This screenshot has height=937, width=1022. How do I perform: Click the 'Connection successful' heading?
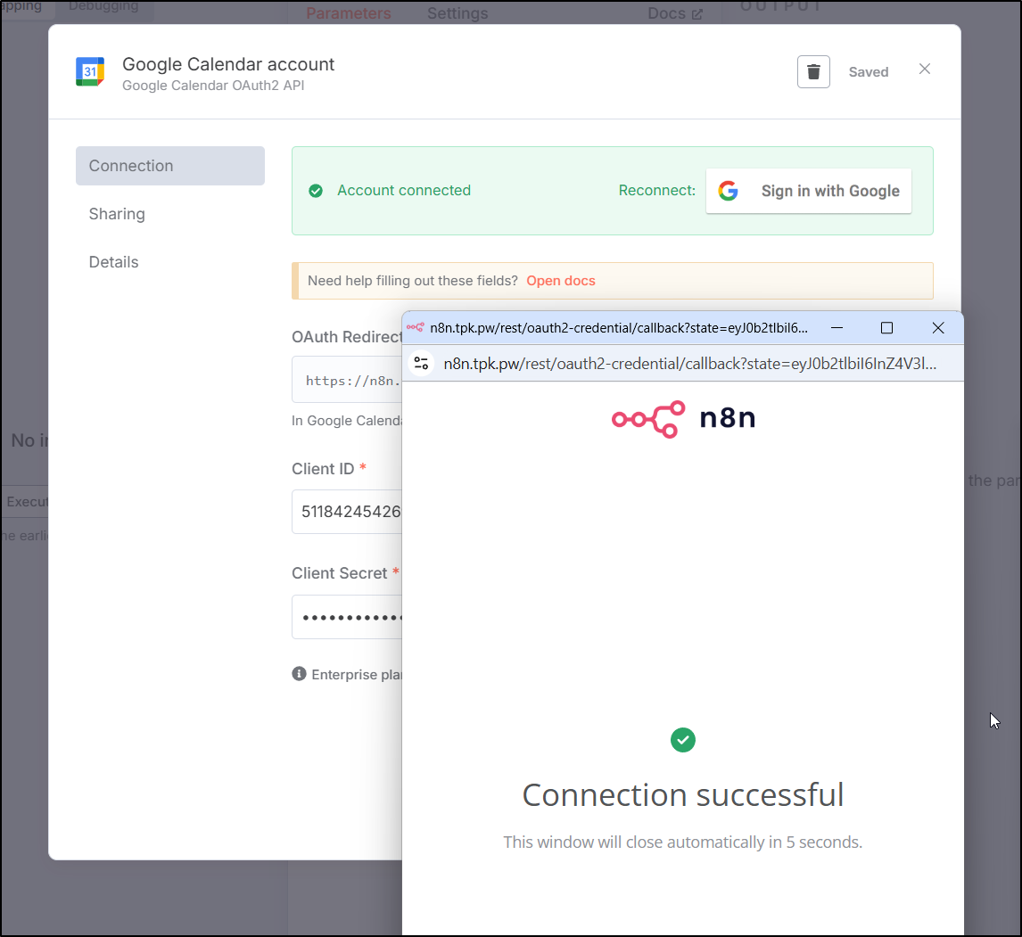pos(683,795)
